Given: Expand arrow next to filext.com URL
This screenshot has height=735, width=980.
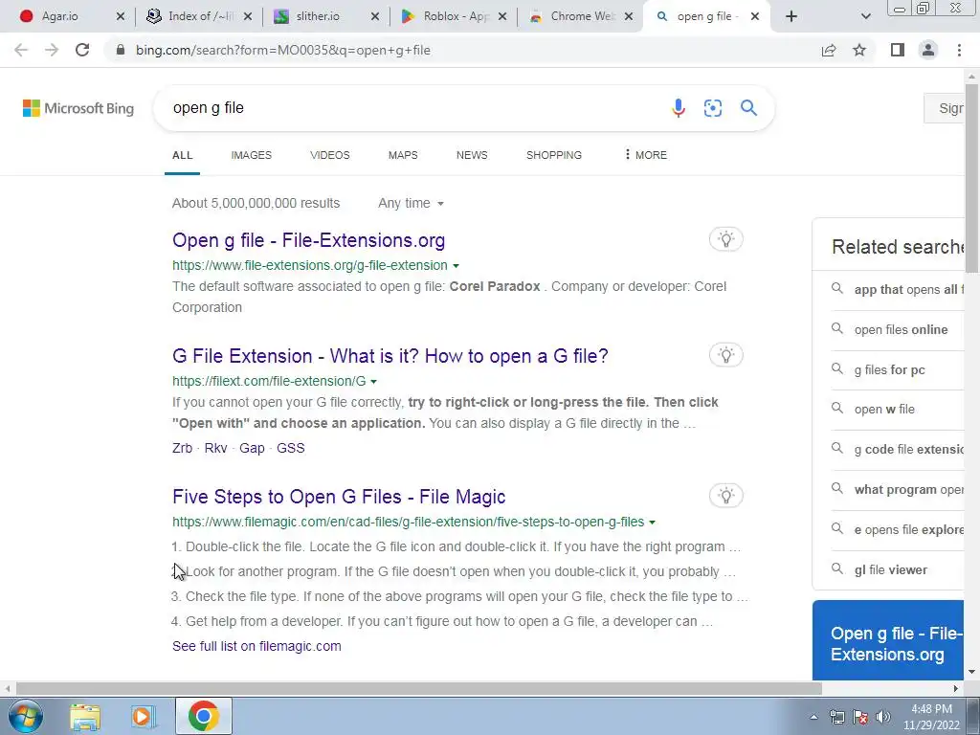Looking at the screenshot, I should coord(374,381).
